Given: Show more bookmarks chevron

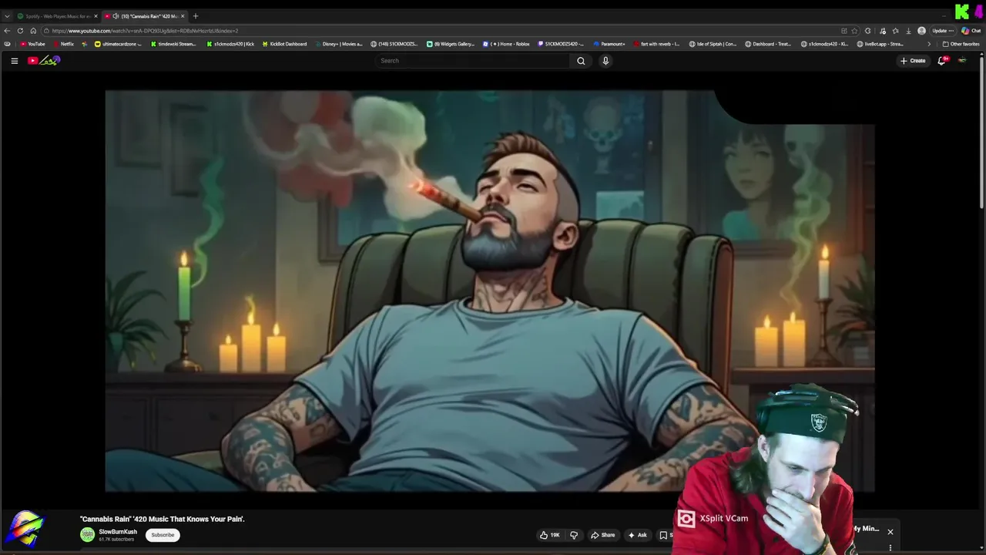Looking at the screenshot, I should (928, 44).
